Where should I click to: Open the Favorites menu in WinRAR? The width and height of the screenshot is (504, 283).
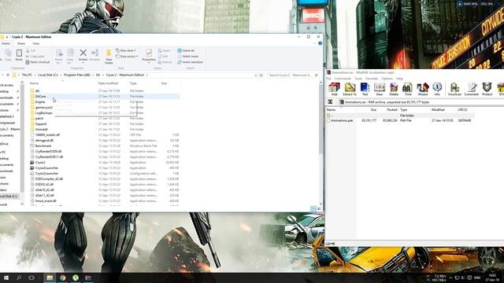372,79
